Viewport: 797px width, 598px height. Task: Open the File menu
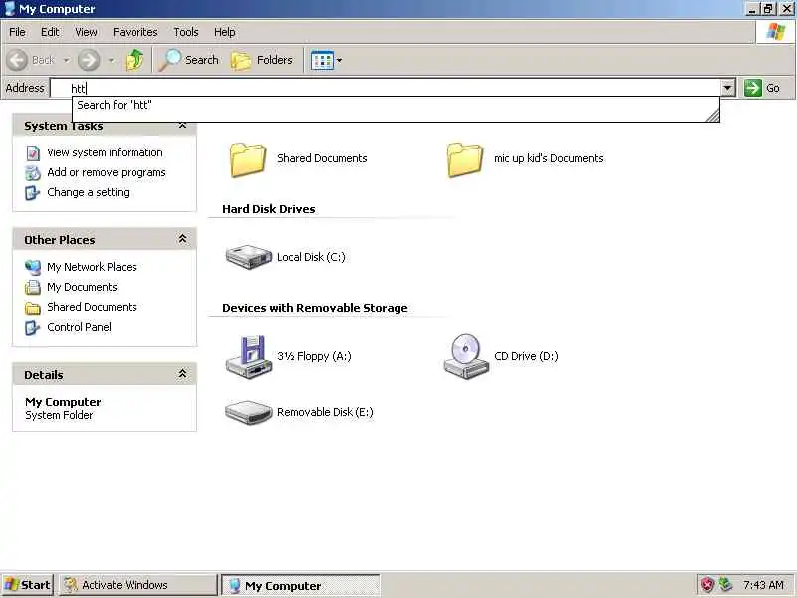pos(17,32)
